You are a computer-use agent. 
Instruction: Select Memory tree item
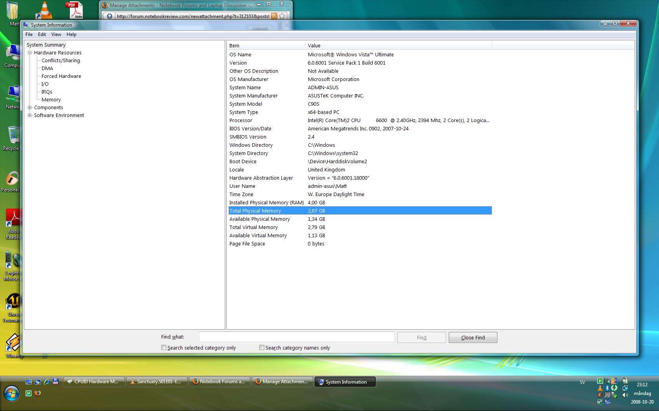pyautogui.click(x=51, y=99)
